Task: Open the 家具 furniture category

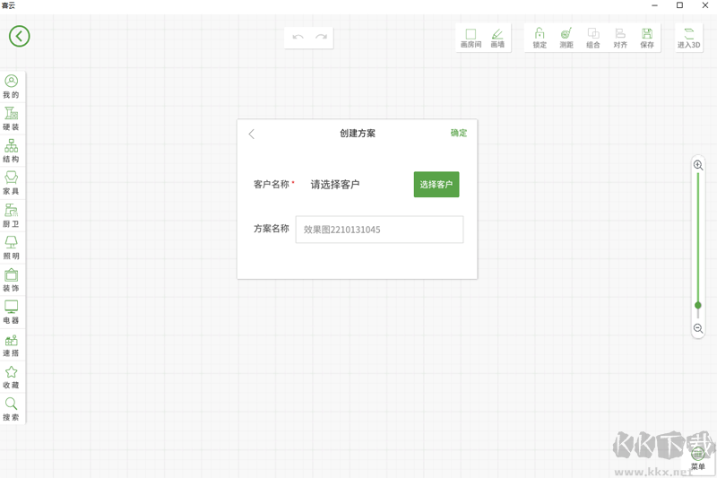Action: click(12, 183)
